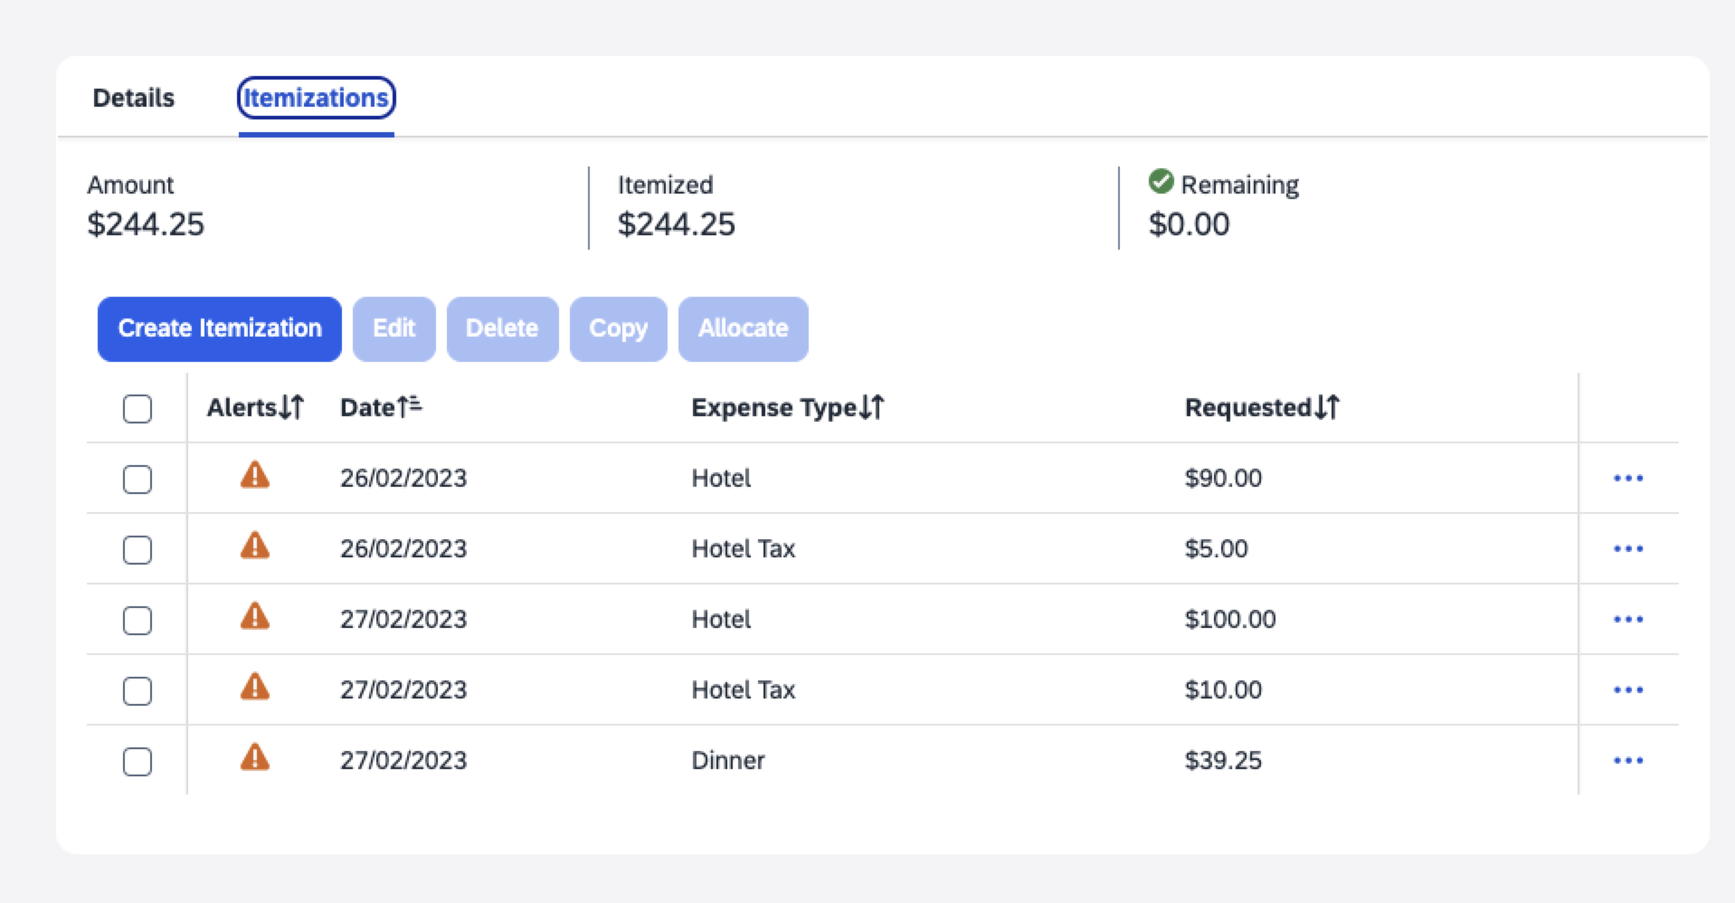Select the checkbox for $10.00 Hotel Tax row

pos(137,691)
